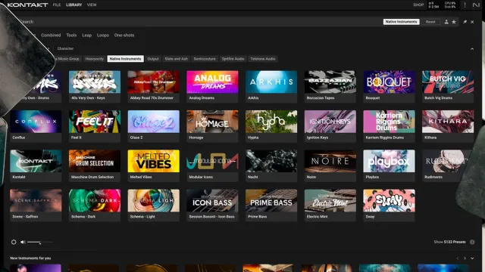Open the VIEW menu
The image size is (485, 272).
(x=92, y=5)
